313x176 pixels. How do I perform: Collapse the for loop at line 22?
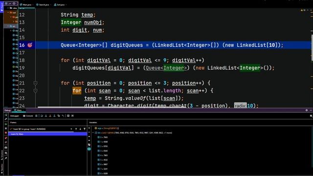pos(35,91)
